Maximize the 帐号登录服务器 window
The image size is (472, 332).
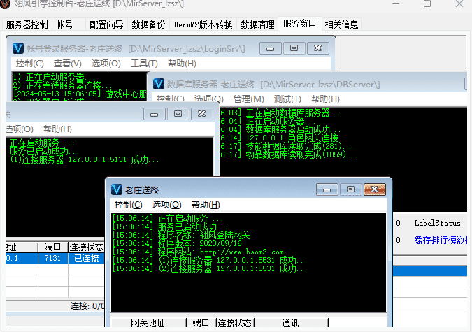point(294,48)
